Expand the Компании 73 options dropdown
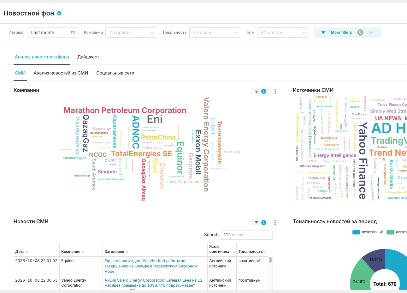407x293 pixels. click(131, 33)
